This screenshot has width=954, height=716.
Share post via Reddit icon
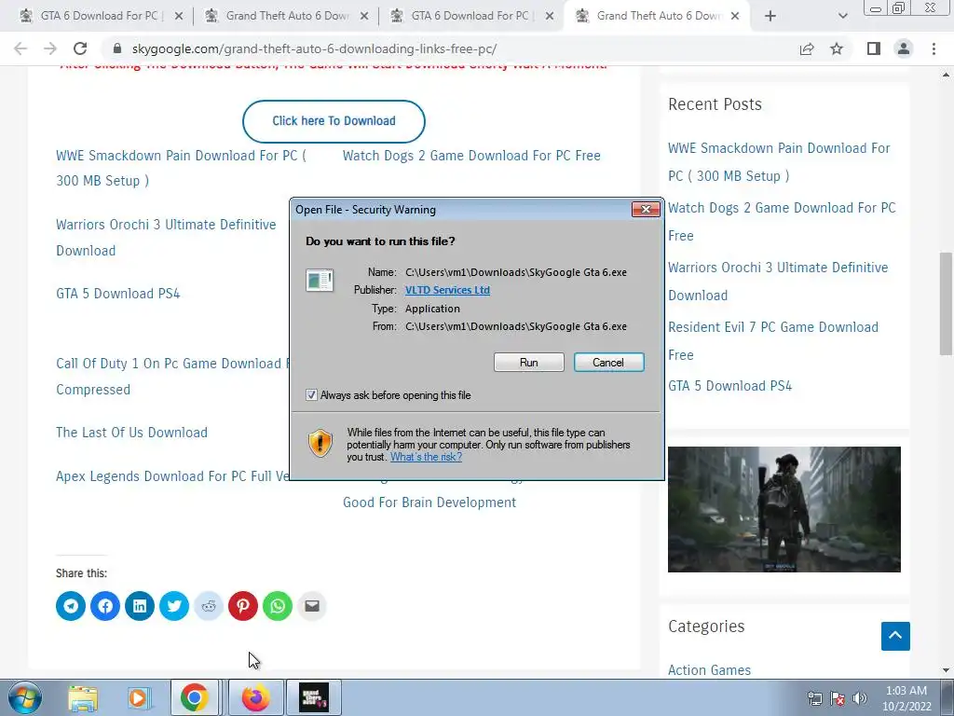coord(209,606)
